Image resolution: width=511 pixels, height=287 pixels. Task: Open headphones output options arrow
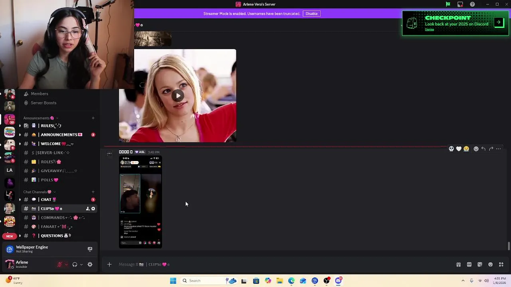pos(81,264)
